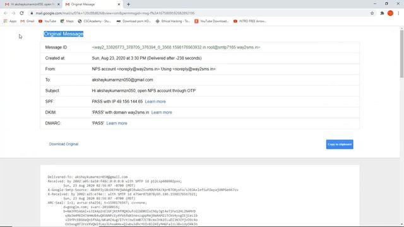Click the Download Original link
The image size is (404, 227).
[x=64, y=144]
